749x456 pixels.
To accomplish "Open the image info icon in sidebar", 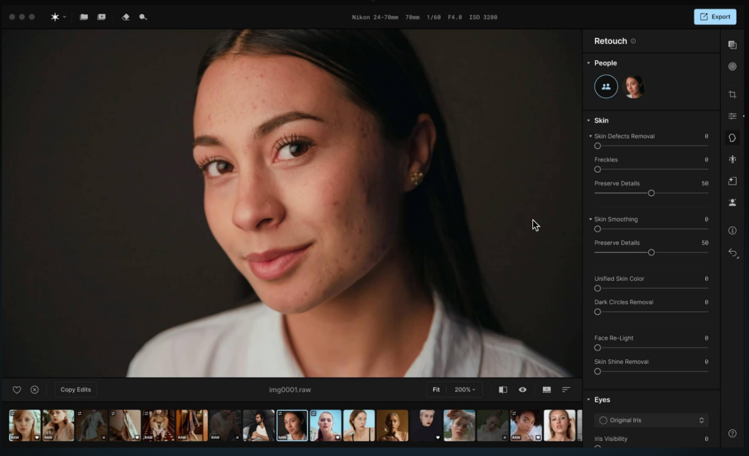I will [x=732, y=231].
